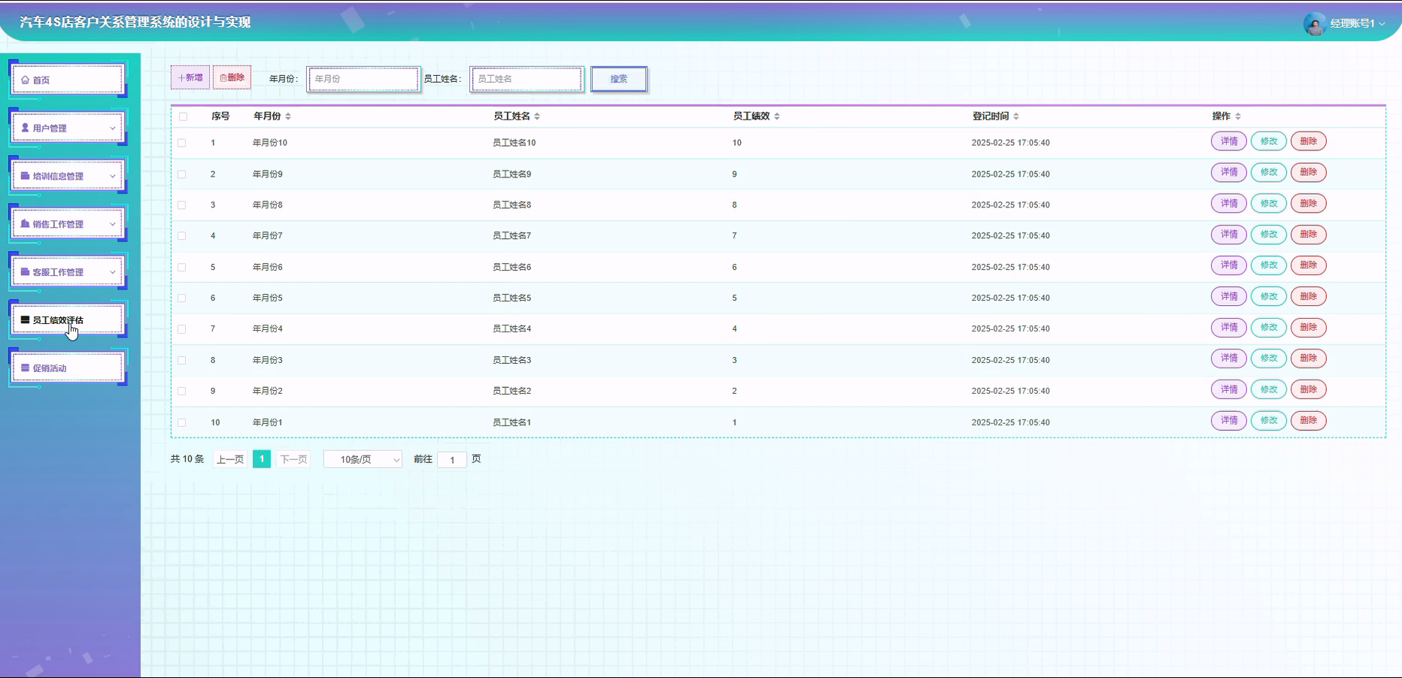Click sort arrows beside 操作 header
Image resolution: width=1402 pixels, height=678 pixels.
[x=1238, y=117]
